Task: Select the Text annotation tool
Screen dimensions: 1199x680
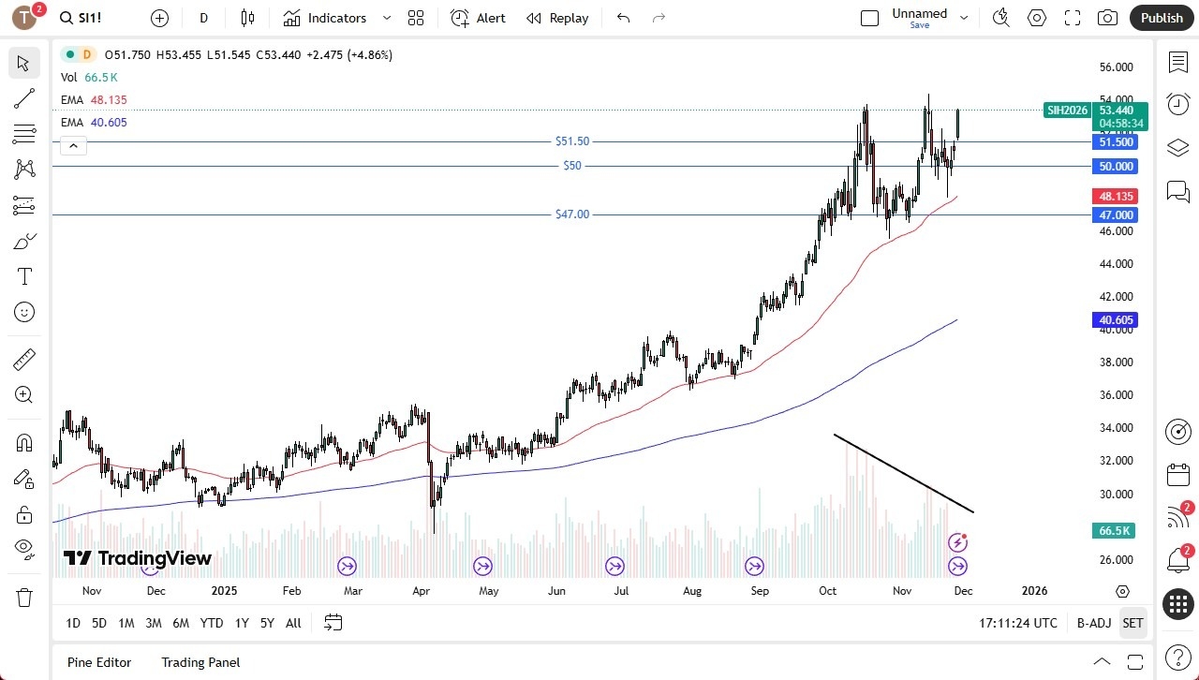Action: (x=23, y=275)
